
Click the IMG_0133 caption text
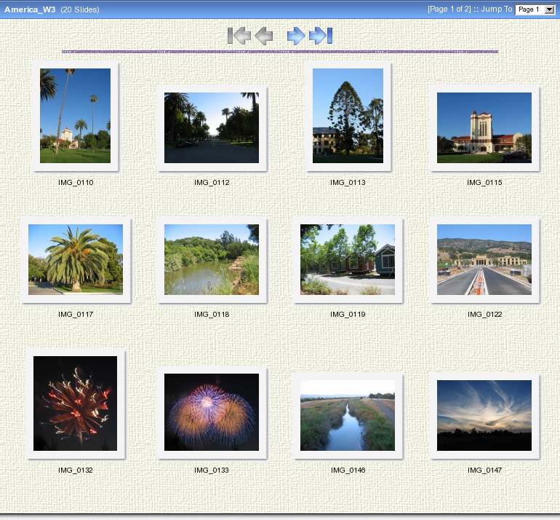point(212,470)
